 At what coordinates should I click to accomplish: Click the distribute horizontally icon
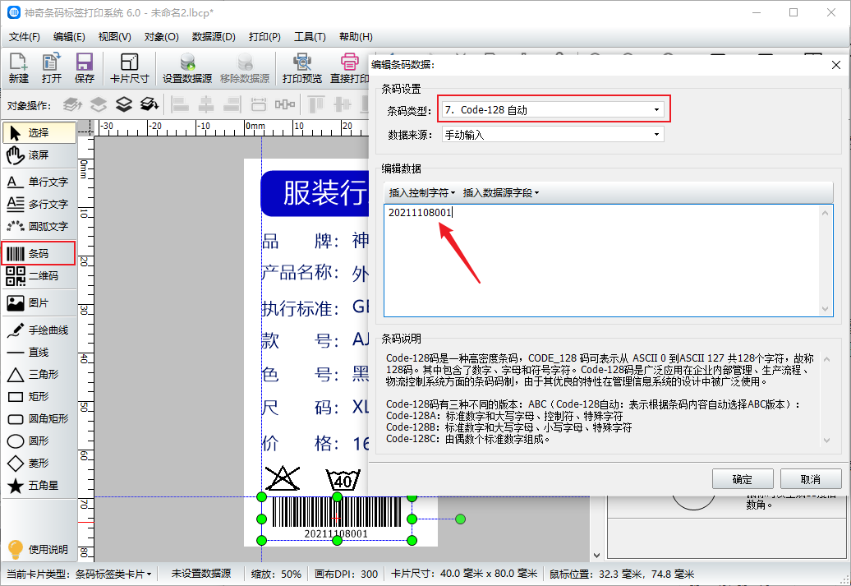pyautogui.click(x=285, y=104)
